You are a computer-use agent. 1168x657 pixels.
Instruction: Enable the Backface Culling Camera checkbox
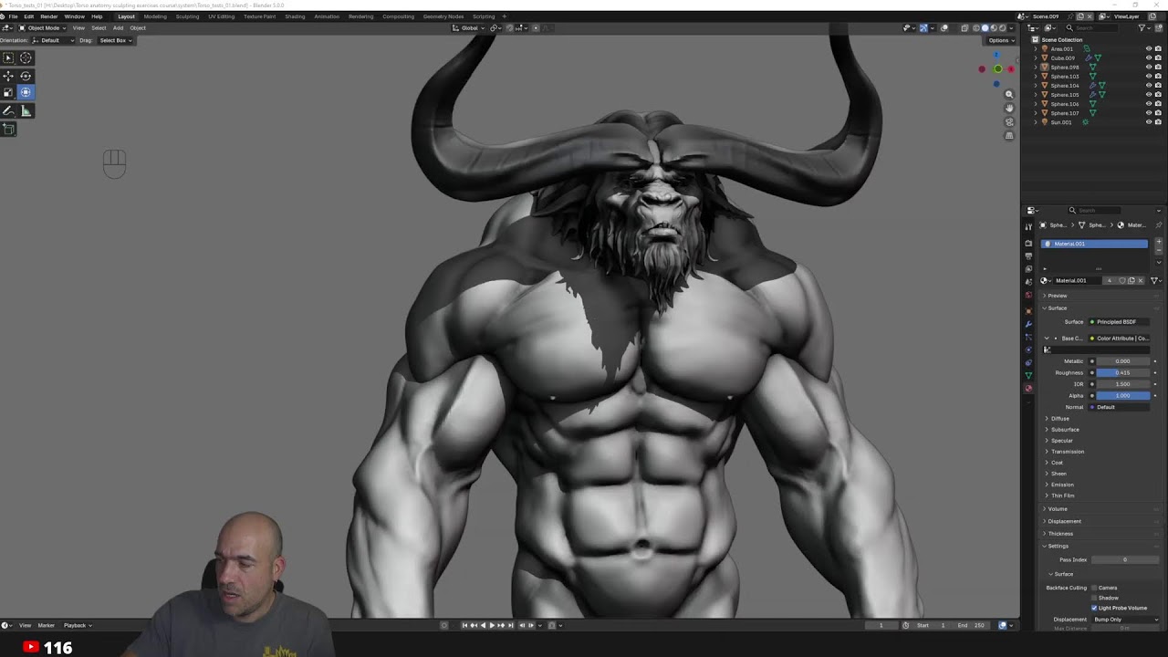click(1095, 588)
